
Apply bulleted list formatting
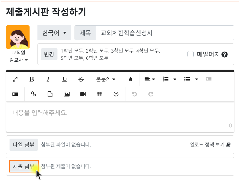pyautogui.click(x=187, y=79)
